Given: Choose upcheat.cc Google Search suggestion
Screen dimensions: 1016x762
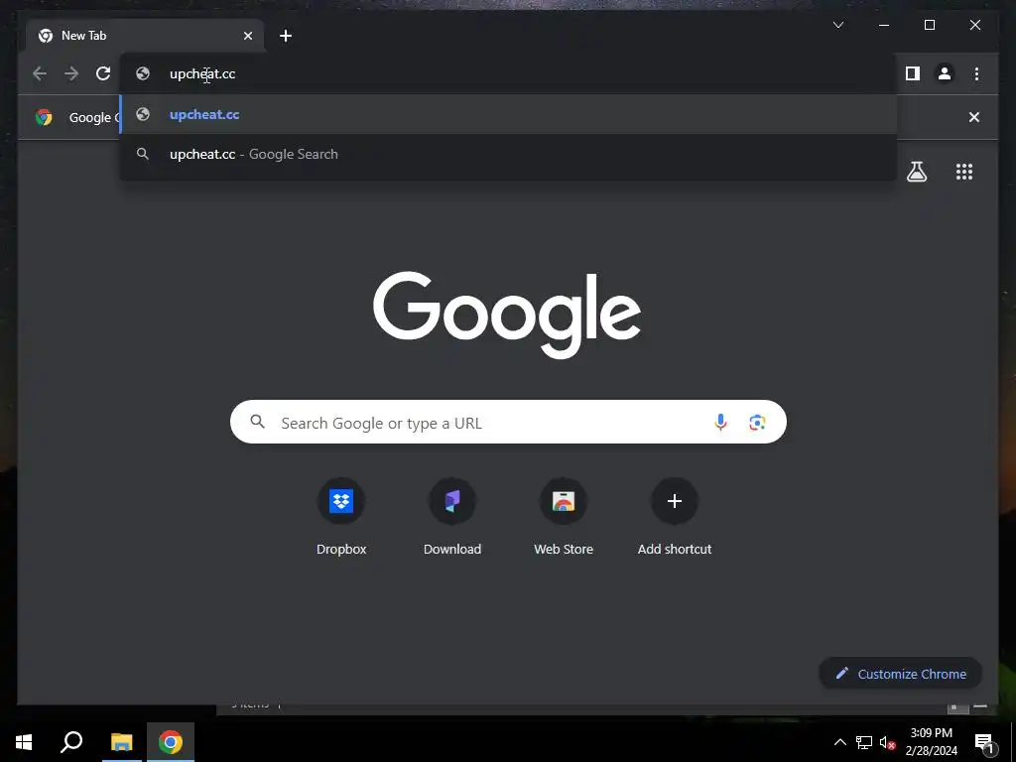Looking at the screenshot, I should pos(508,154).
